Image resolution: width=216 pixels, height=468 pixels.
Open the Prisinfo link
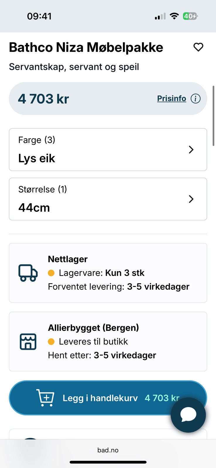pyautogui.click(x=172, y=99)
